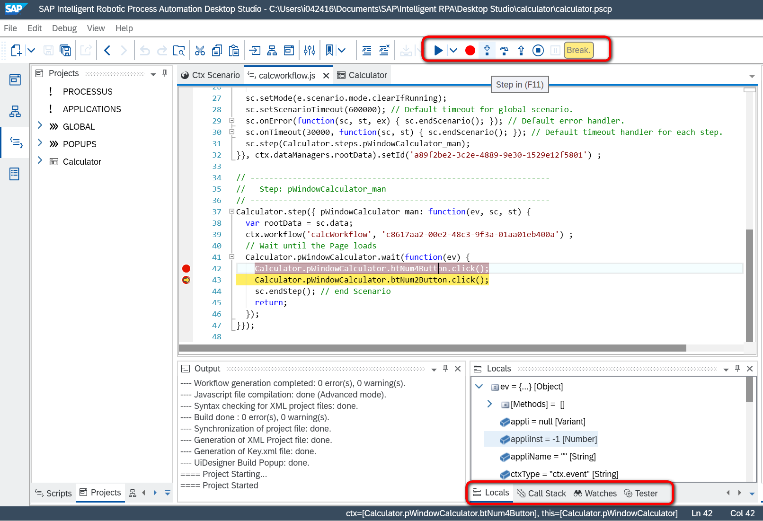Switch to the Call Stack tab
This screenshot has height=521, width=763.
tap(541, 493)
